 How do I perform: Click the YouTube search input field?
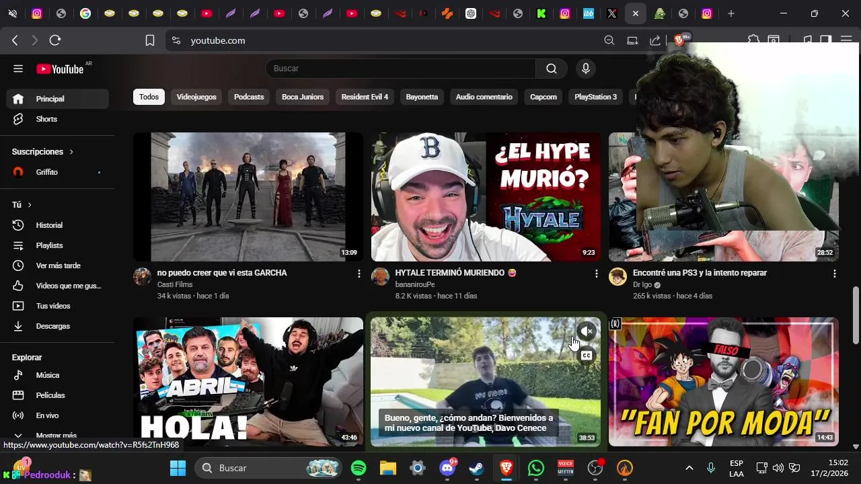point(400,69)
